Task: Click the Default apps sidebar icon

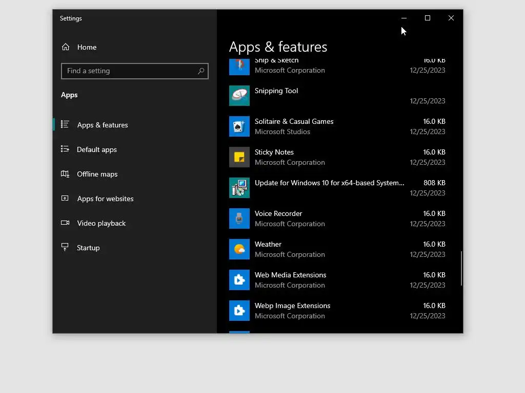Action: click(x=65, y=149)
